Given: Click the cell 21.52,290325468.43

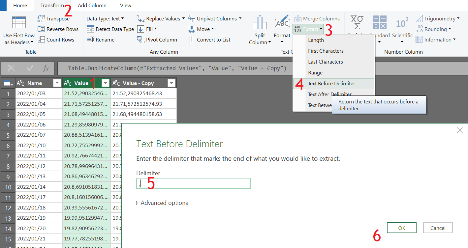Looking at the screenshot, I should (x=143, y=94).
